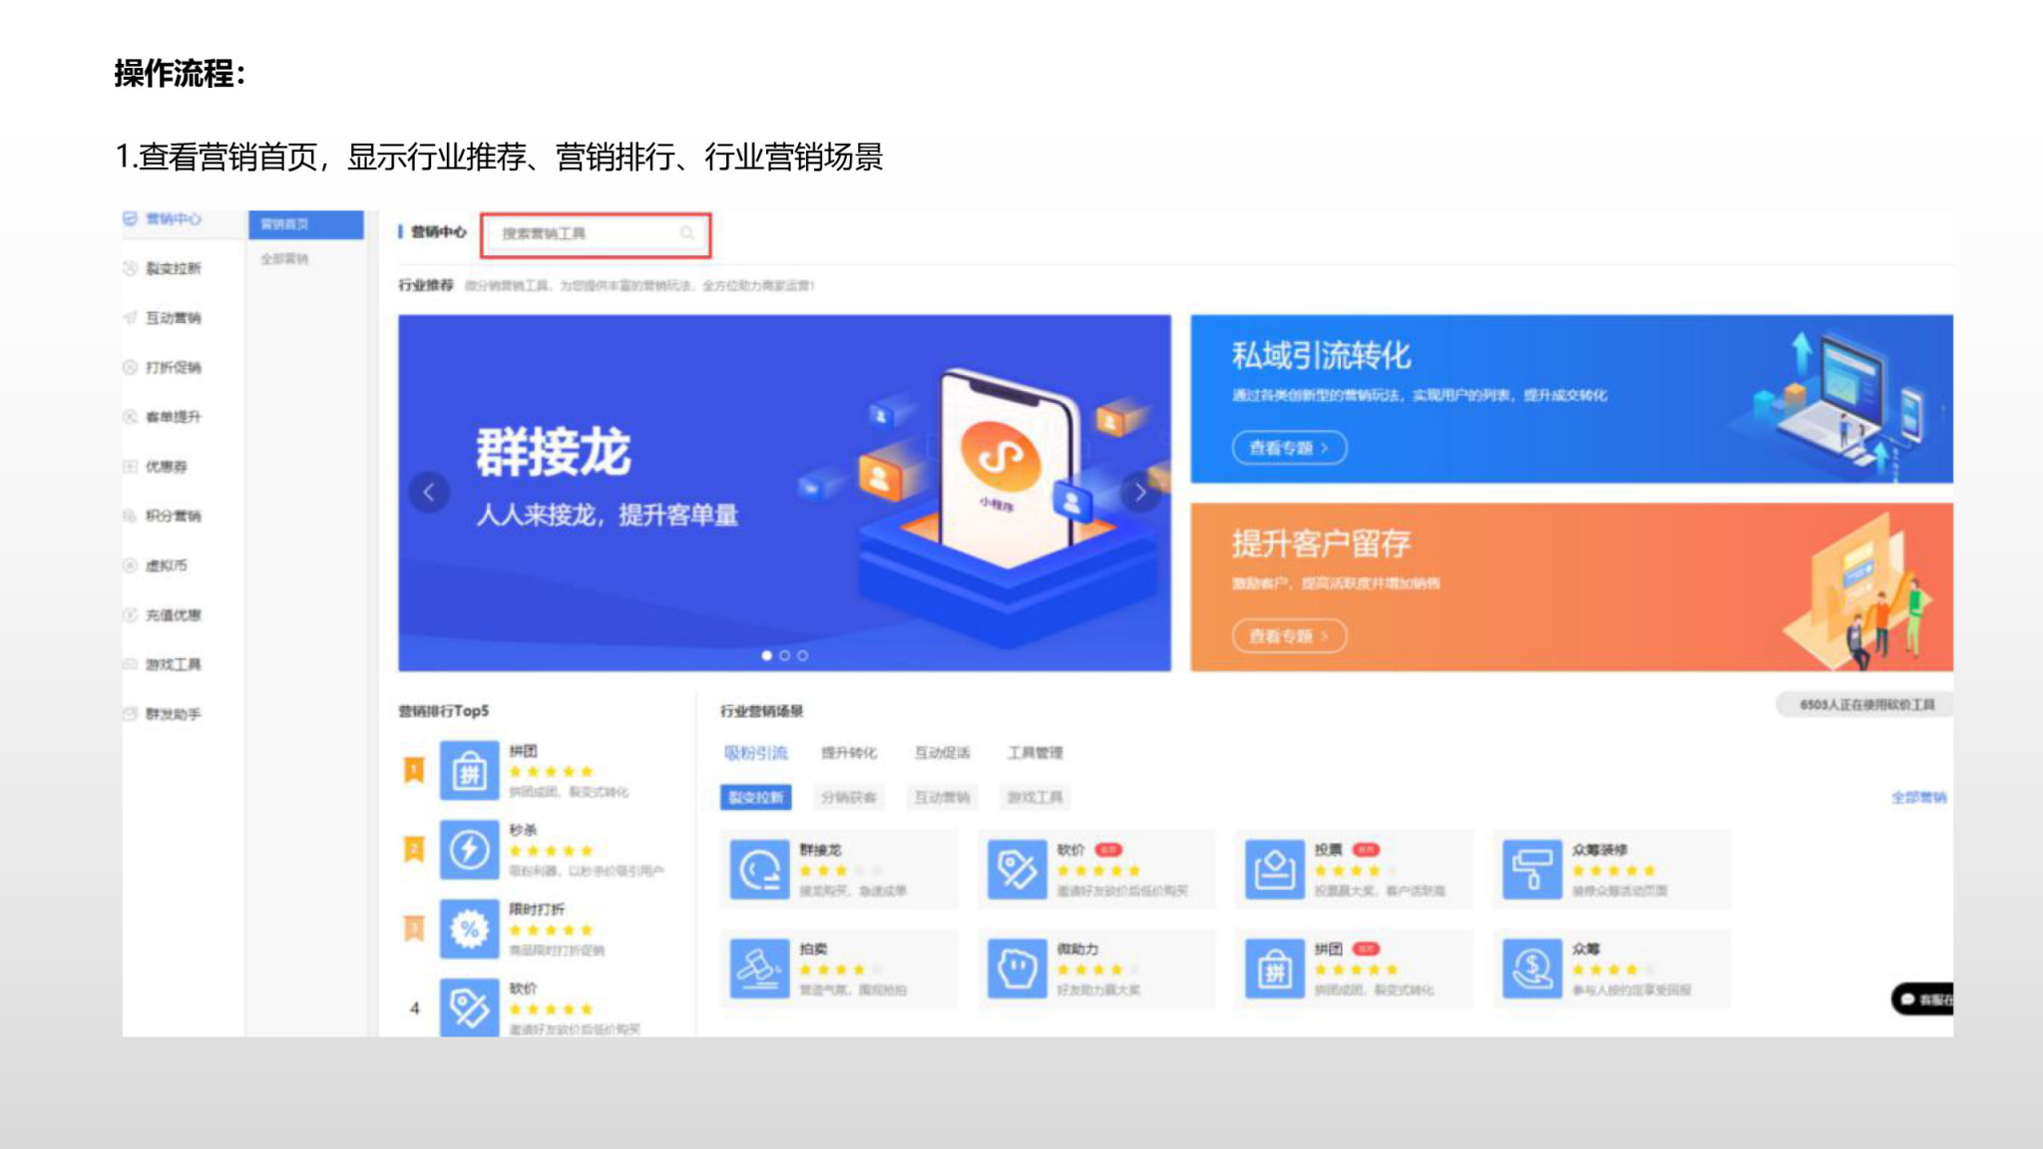Switch to 工具管理 scenario tab
2043x1149 pixels.
click(1034, 753)
